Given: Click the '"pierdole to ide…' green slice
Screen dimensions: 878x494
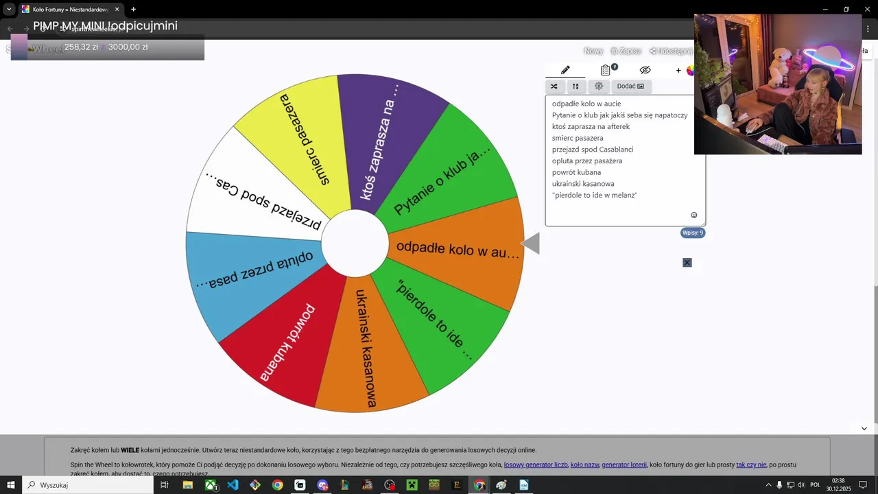Looking at the screenshot, I should (x=436, y=319).
